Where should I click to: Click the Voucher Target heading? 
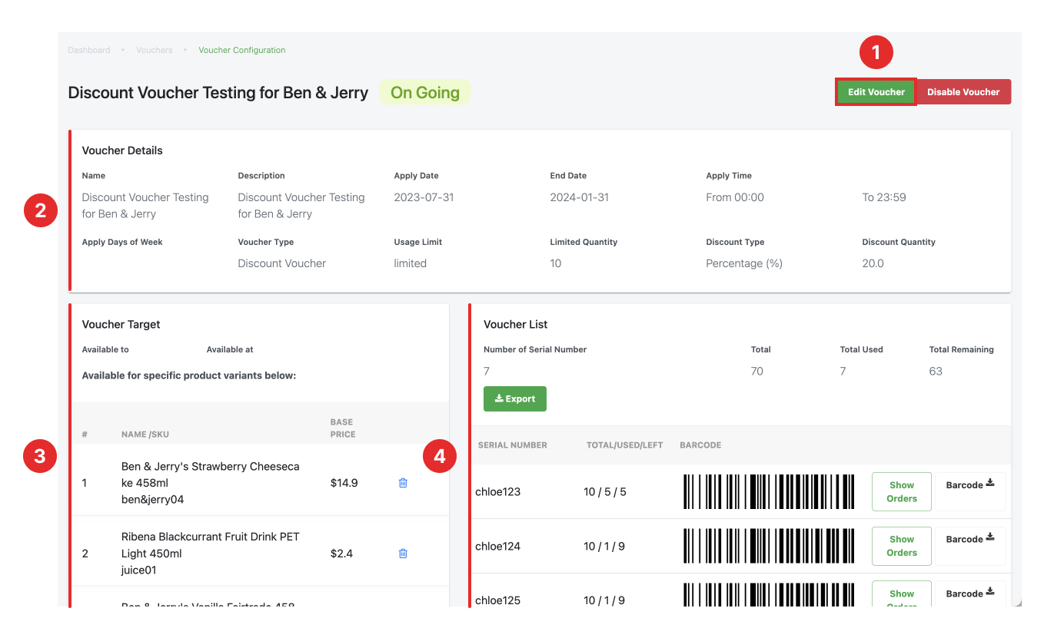121,325
